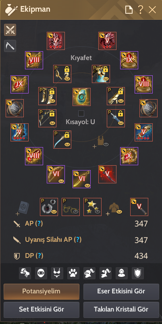Select the X-level red crystal accessory slot

click(129, 156)
